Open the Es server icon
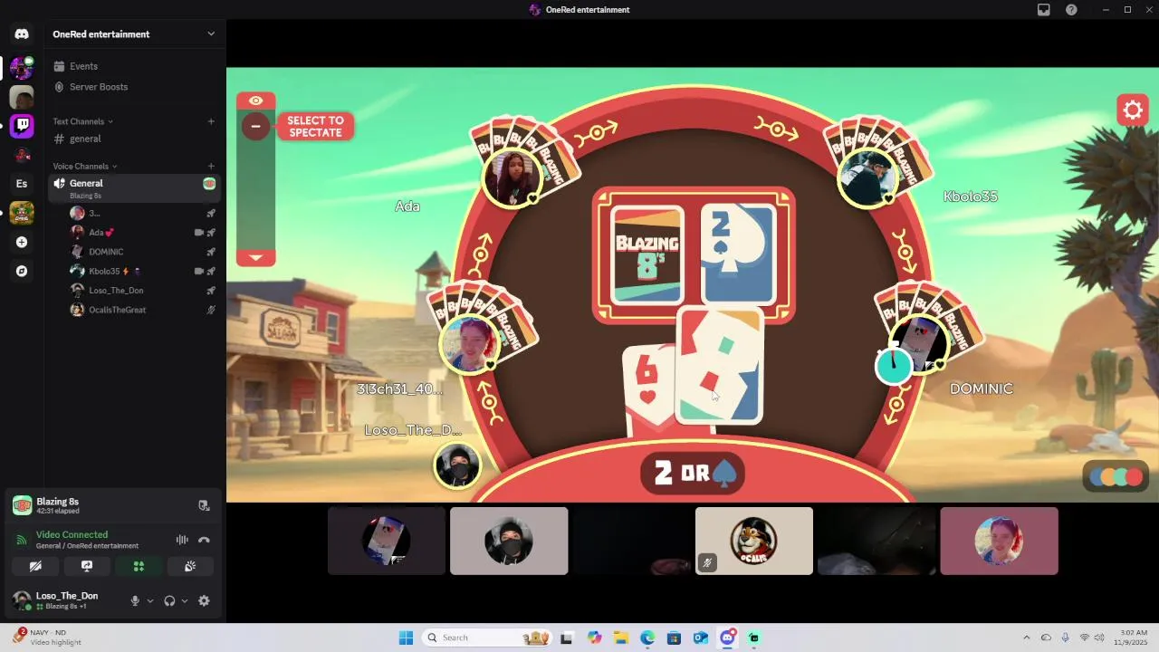The width and height of the screenshot is (1159, 652). point(22,184)
